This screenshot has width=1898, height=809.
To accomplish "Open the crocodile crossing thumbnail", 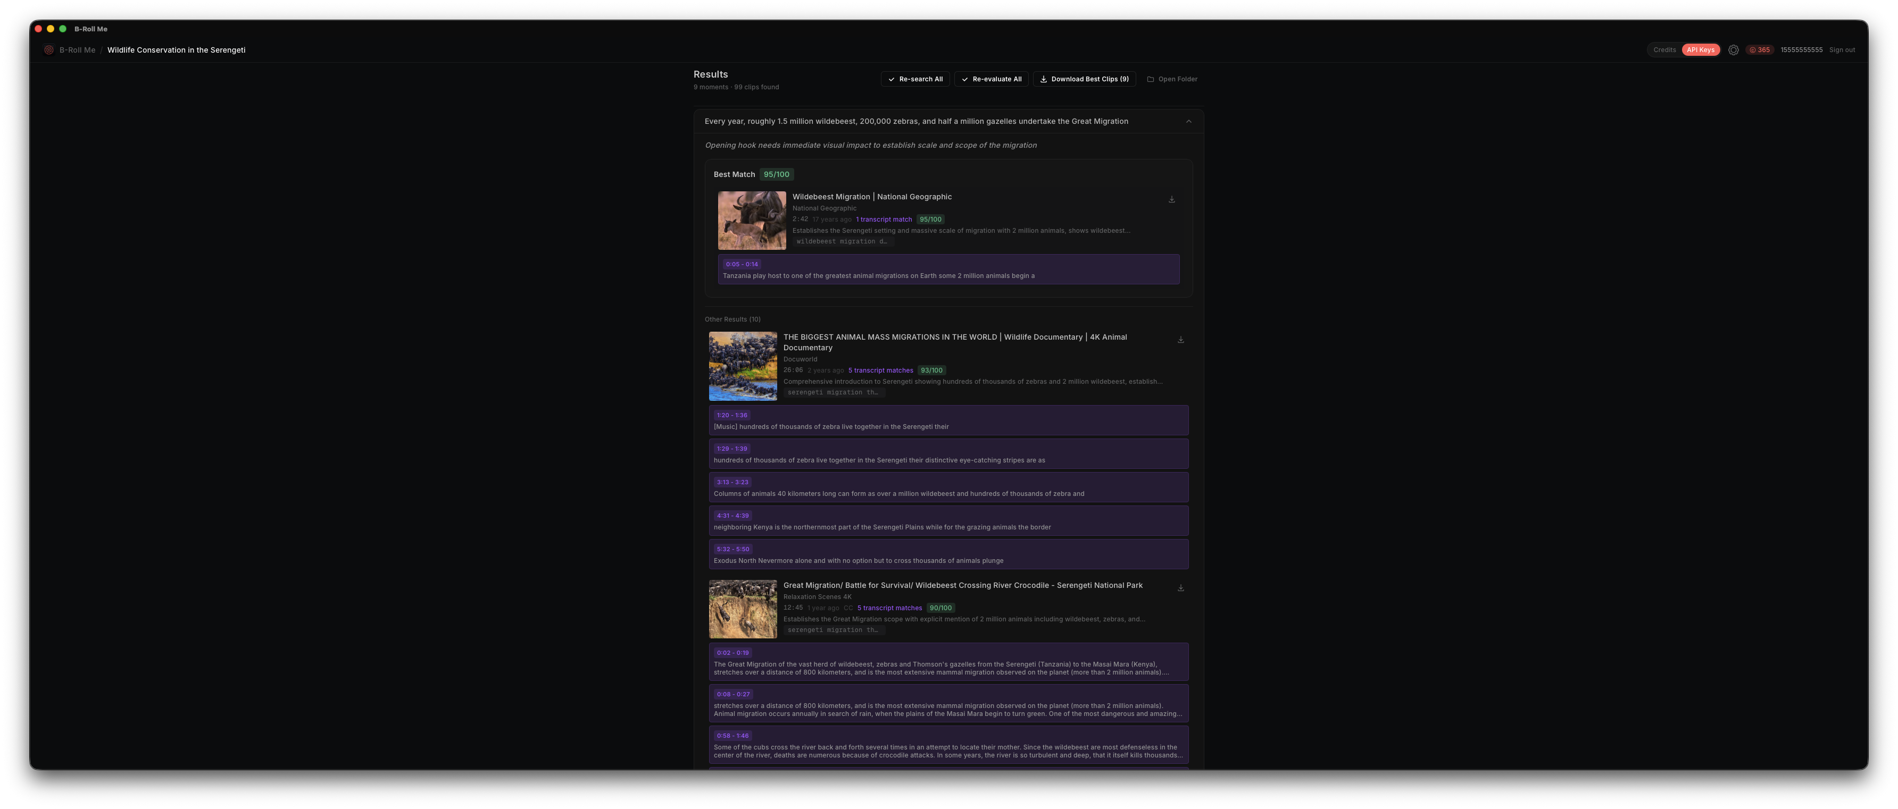I will (x=743, y=609).
